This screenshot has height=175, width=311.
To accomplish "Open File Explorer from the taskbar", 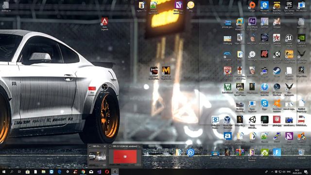I will pos(43,172).
